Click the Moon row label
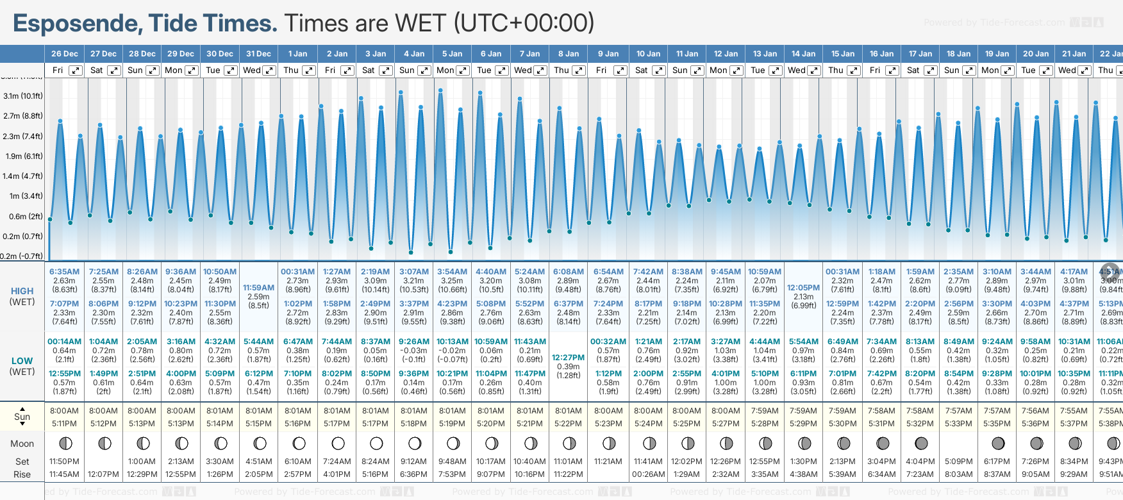 pos(22,444)
